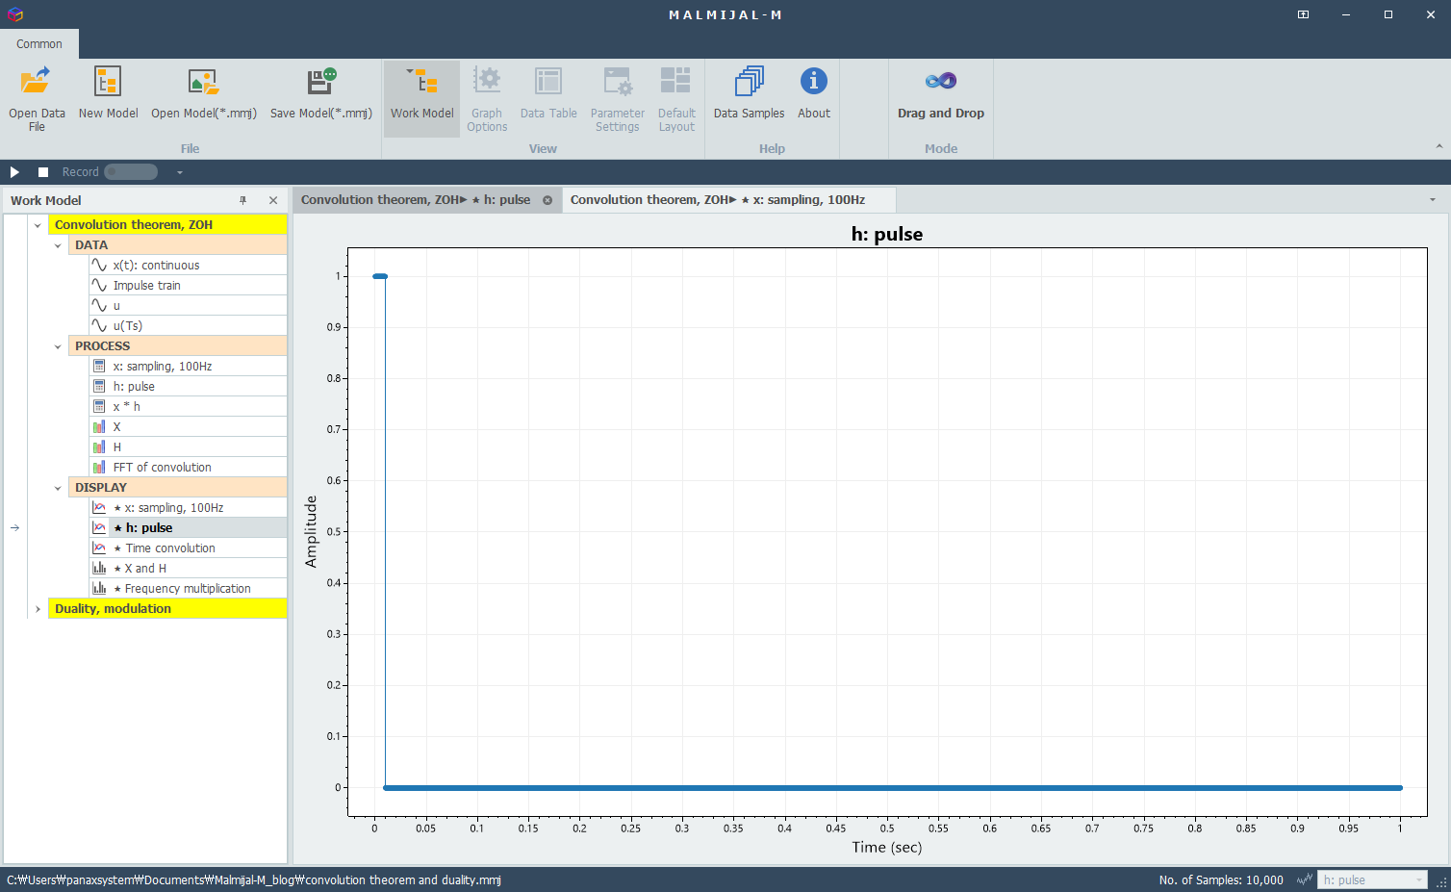This screenshot has height=892, width=1451.
Task: Open the About dialog
Action: point(813,93)
